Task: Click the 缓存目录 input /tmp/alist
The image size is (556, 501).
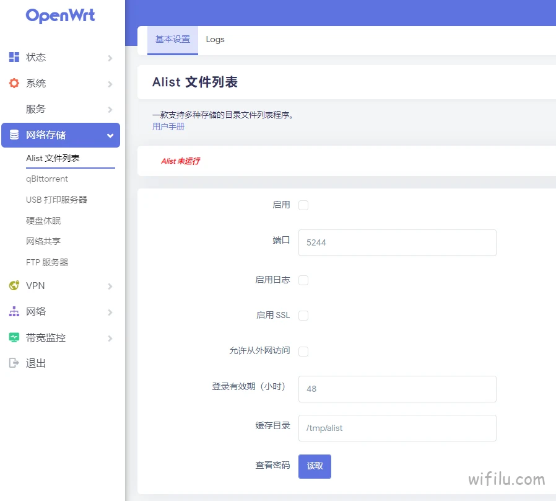Action: coord(397,428)
